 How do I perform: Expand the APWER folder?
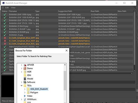tap(21, 65)
